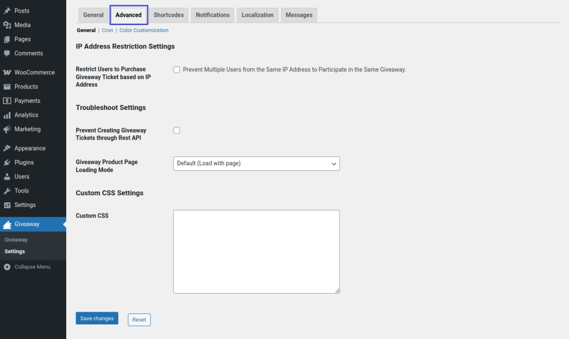Screen dimensions: 569x339
Task: Open Analytics via the bar chart icon
Action: pyautogui.click(x=7, y=115)
